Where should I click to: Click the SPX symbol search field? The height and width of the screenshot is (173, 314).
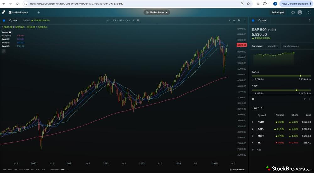pyautogui.click(x=15, y=20)
